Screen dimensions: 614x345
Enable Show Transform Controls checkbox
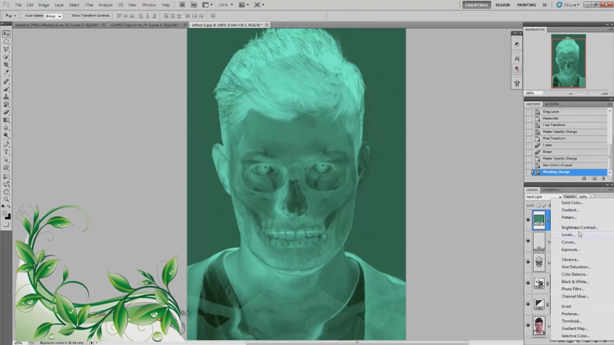[70, 16]
